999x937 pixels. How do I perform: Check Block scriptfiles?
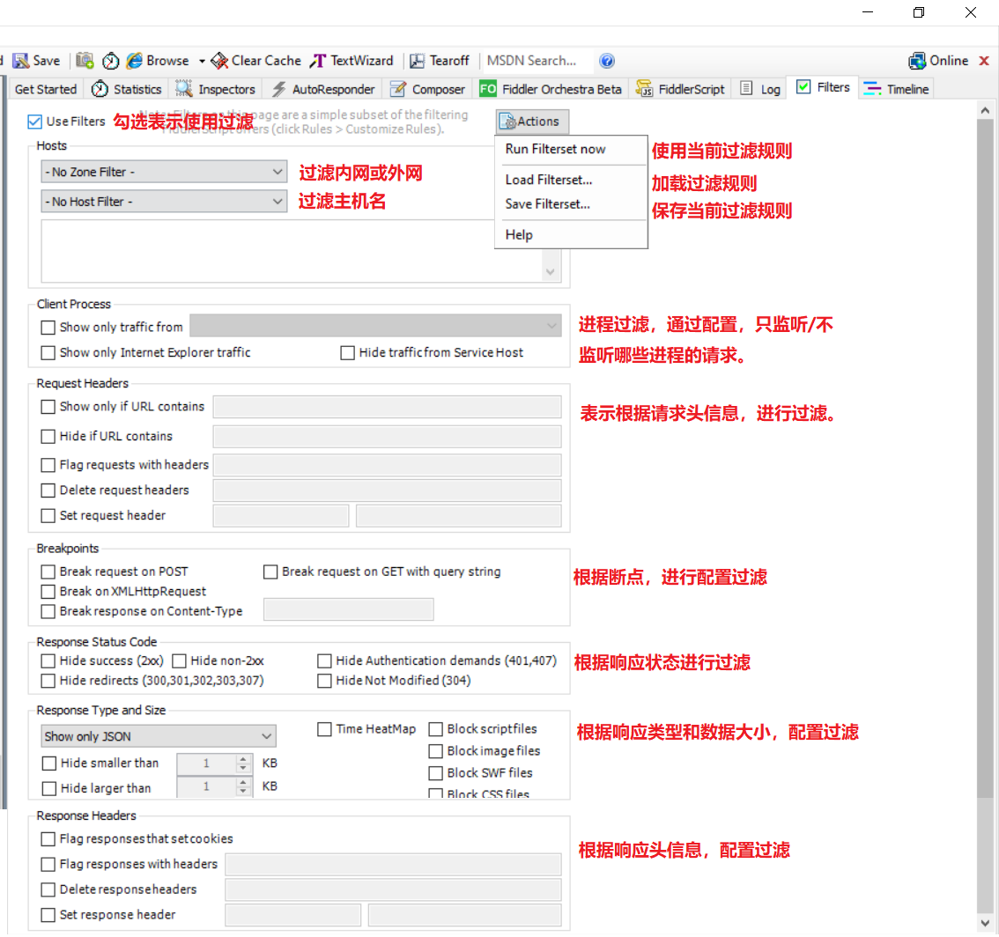tap(436, 729)
